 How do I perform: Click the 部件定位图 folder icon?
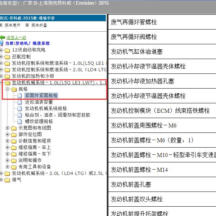[14, 135]
